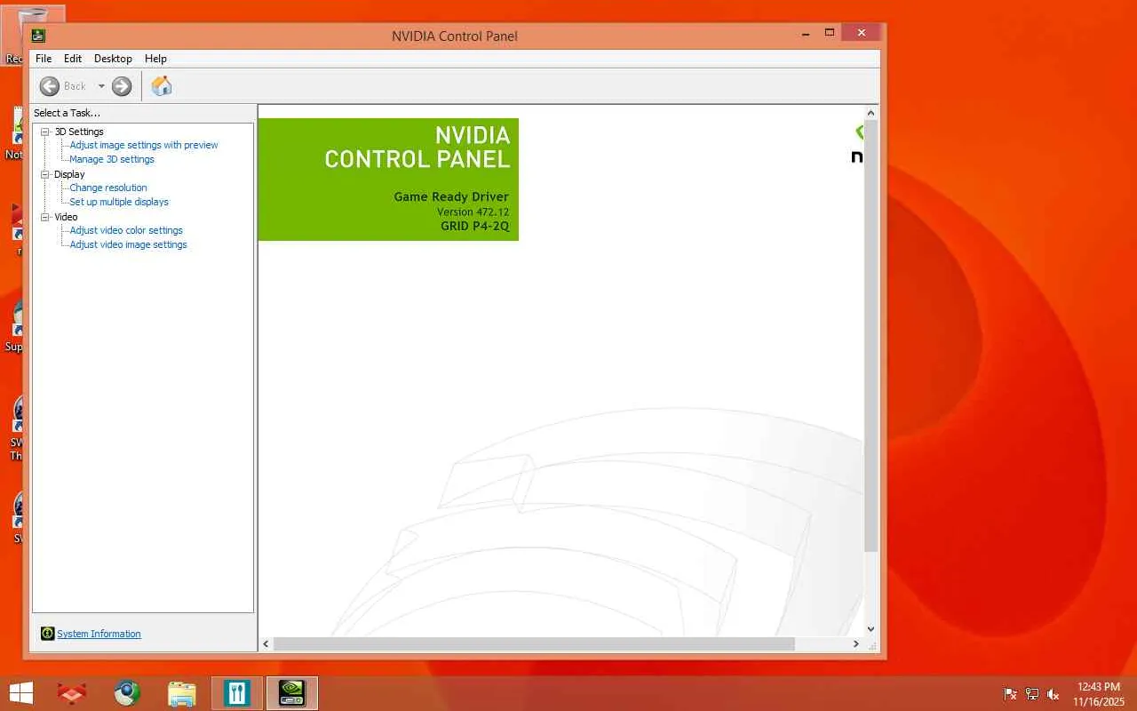Select the Display category label
Viewport: 1137px width, 711px height.
(69, 174)
